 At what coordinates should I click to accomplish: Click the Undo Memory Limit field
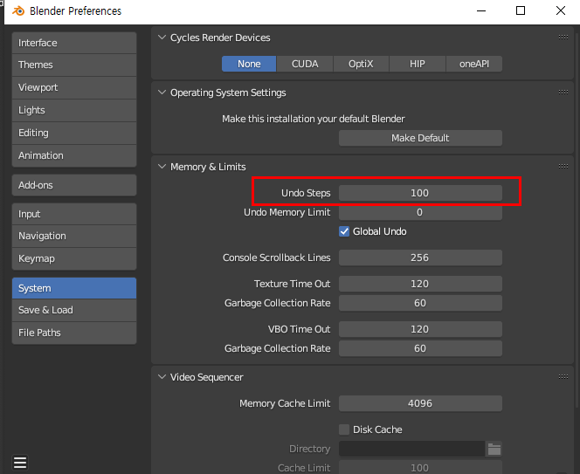[x=420, y=212]
